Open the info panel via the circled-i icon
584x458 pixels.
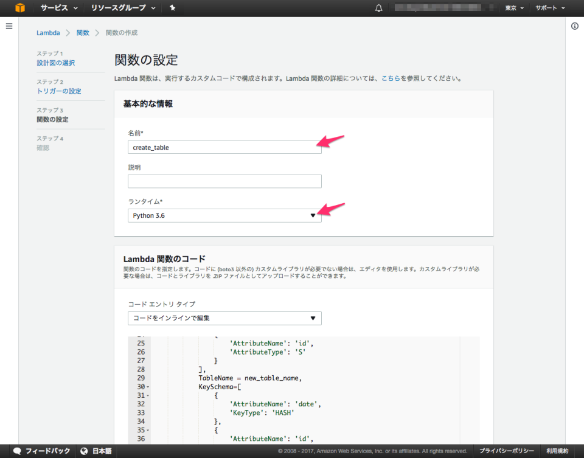tap(574, 26)
